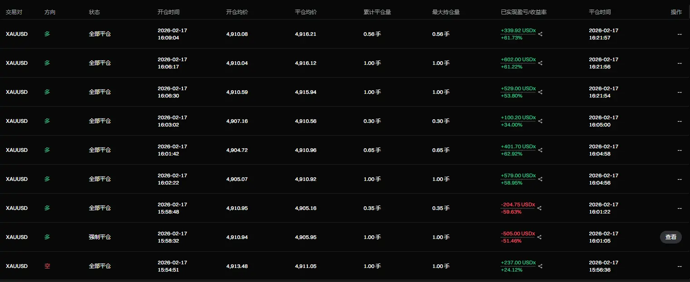Click the -505.00 USDx underlined loss amount
Image resolution: width=690 pixels, height=282 pixels.
click(x=518, y=233)
